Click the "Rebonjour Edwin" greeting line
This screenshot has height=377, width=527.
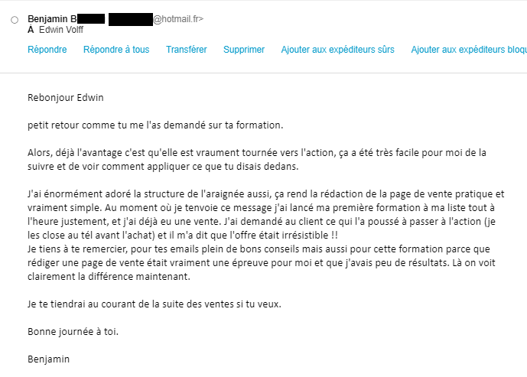click(65, 97)
